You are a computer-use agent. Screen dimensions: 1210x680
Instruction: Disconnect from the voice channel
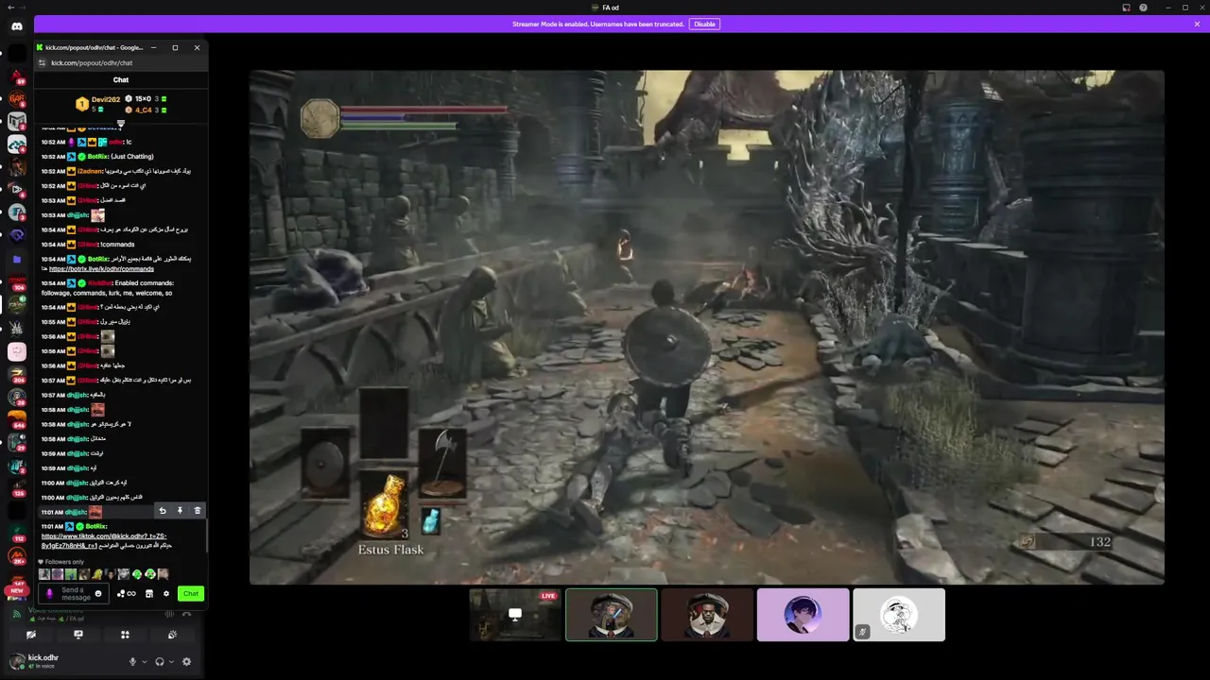(187, 614)
